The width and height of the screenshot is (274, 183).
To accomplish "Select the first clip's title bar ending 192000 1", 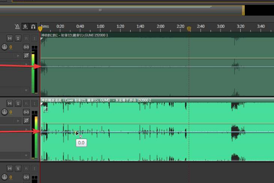I will point(157,35).
